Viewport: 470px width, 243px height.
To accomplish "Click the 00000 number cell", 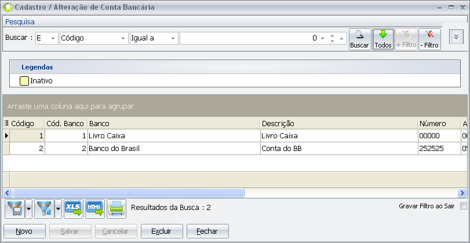I will tap(439, 136).
